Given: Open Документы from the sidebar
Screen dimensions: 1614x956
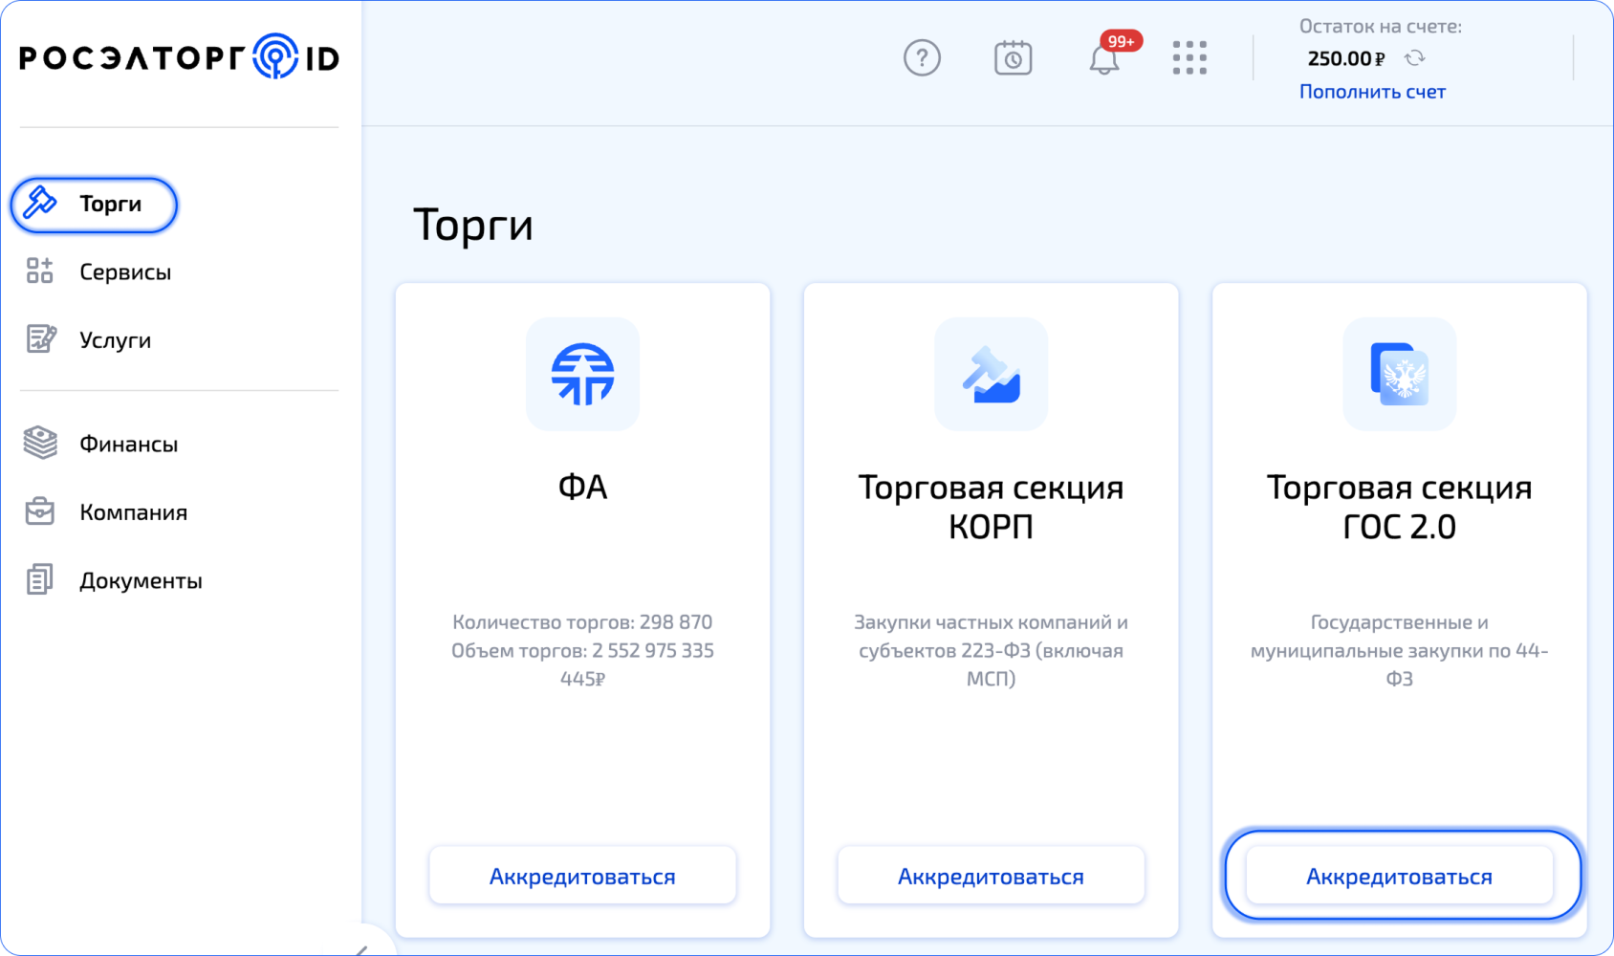Looking at the screenshot, I should click(x=142, y=580).
